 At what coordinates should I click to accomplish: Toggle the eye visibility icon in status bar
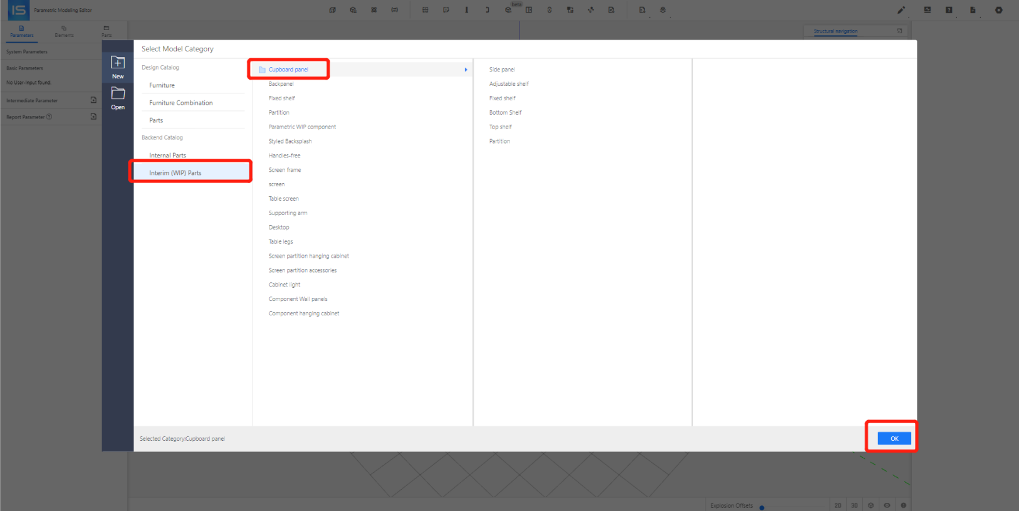887,505
